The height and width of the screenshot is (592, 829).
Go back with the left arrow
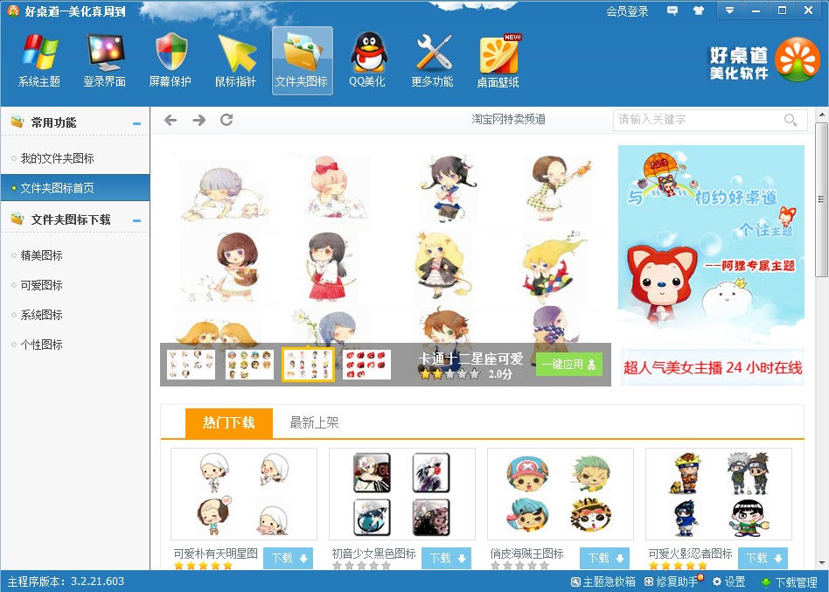click(x=171, y=120)
